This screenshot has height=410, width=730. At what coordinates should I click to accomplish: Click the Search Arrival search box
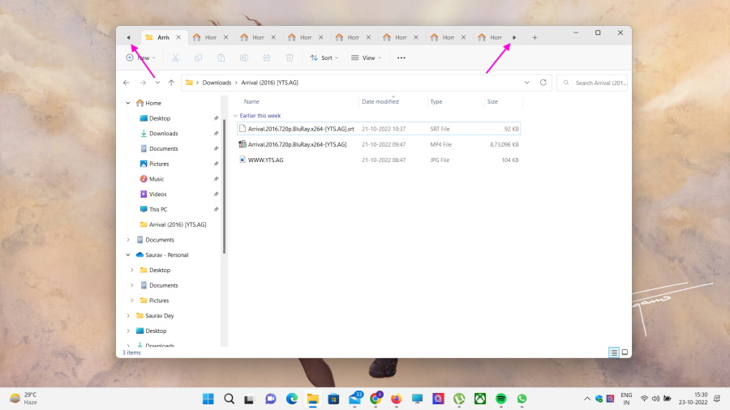(599, 83)
